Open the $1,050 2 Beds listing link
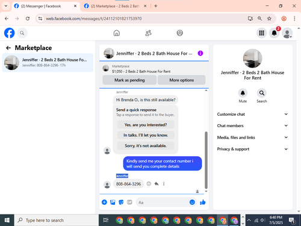This screenshot has width=301, height=226. [141, 71]
